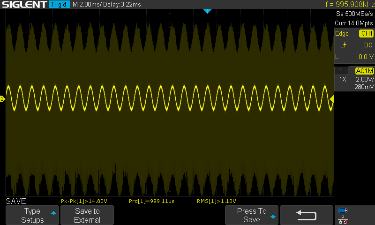Click the AC1M coupling badge
The image size is (375, 225).
(364, 71)
